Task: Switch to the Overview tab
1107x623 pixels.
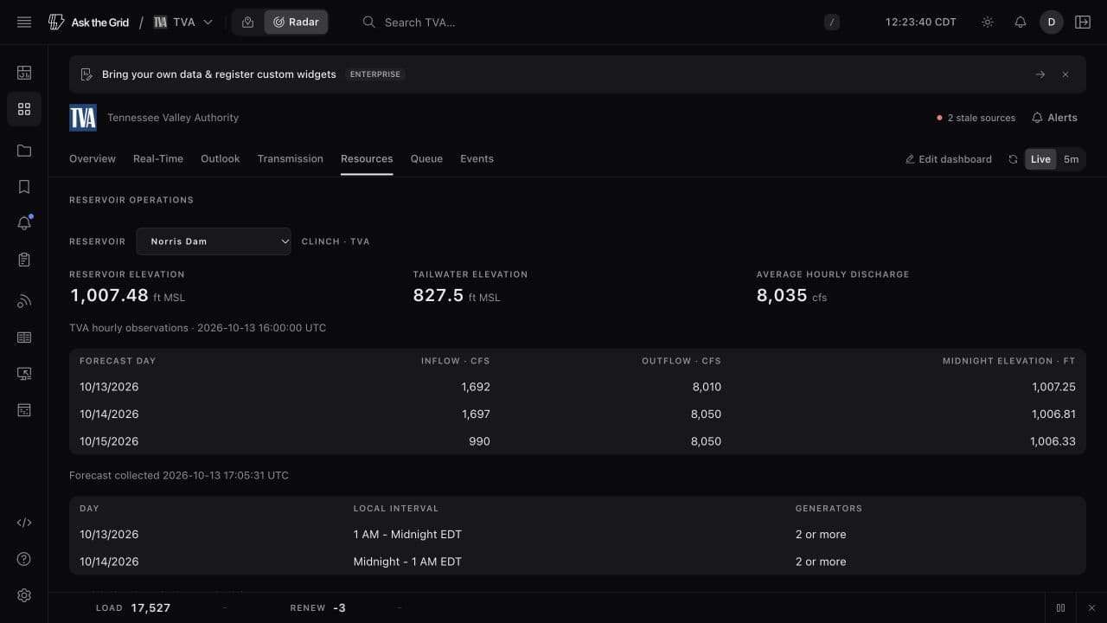Action: coord(93,159)
